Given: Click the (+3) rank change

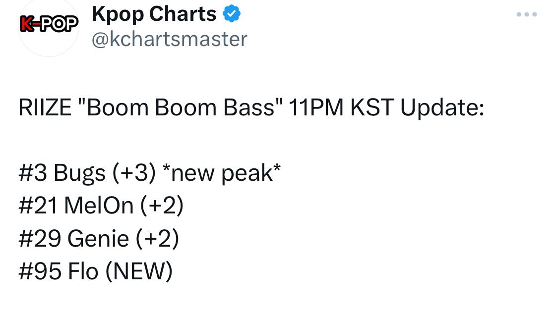Looking at the screenshot, I should coord(134,173).
